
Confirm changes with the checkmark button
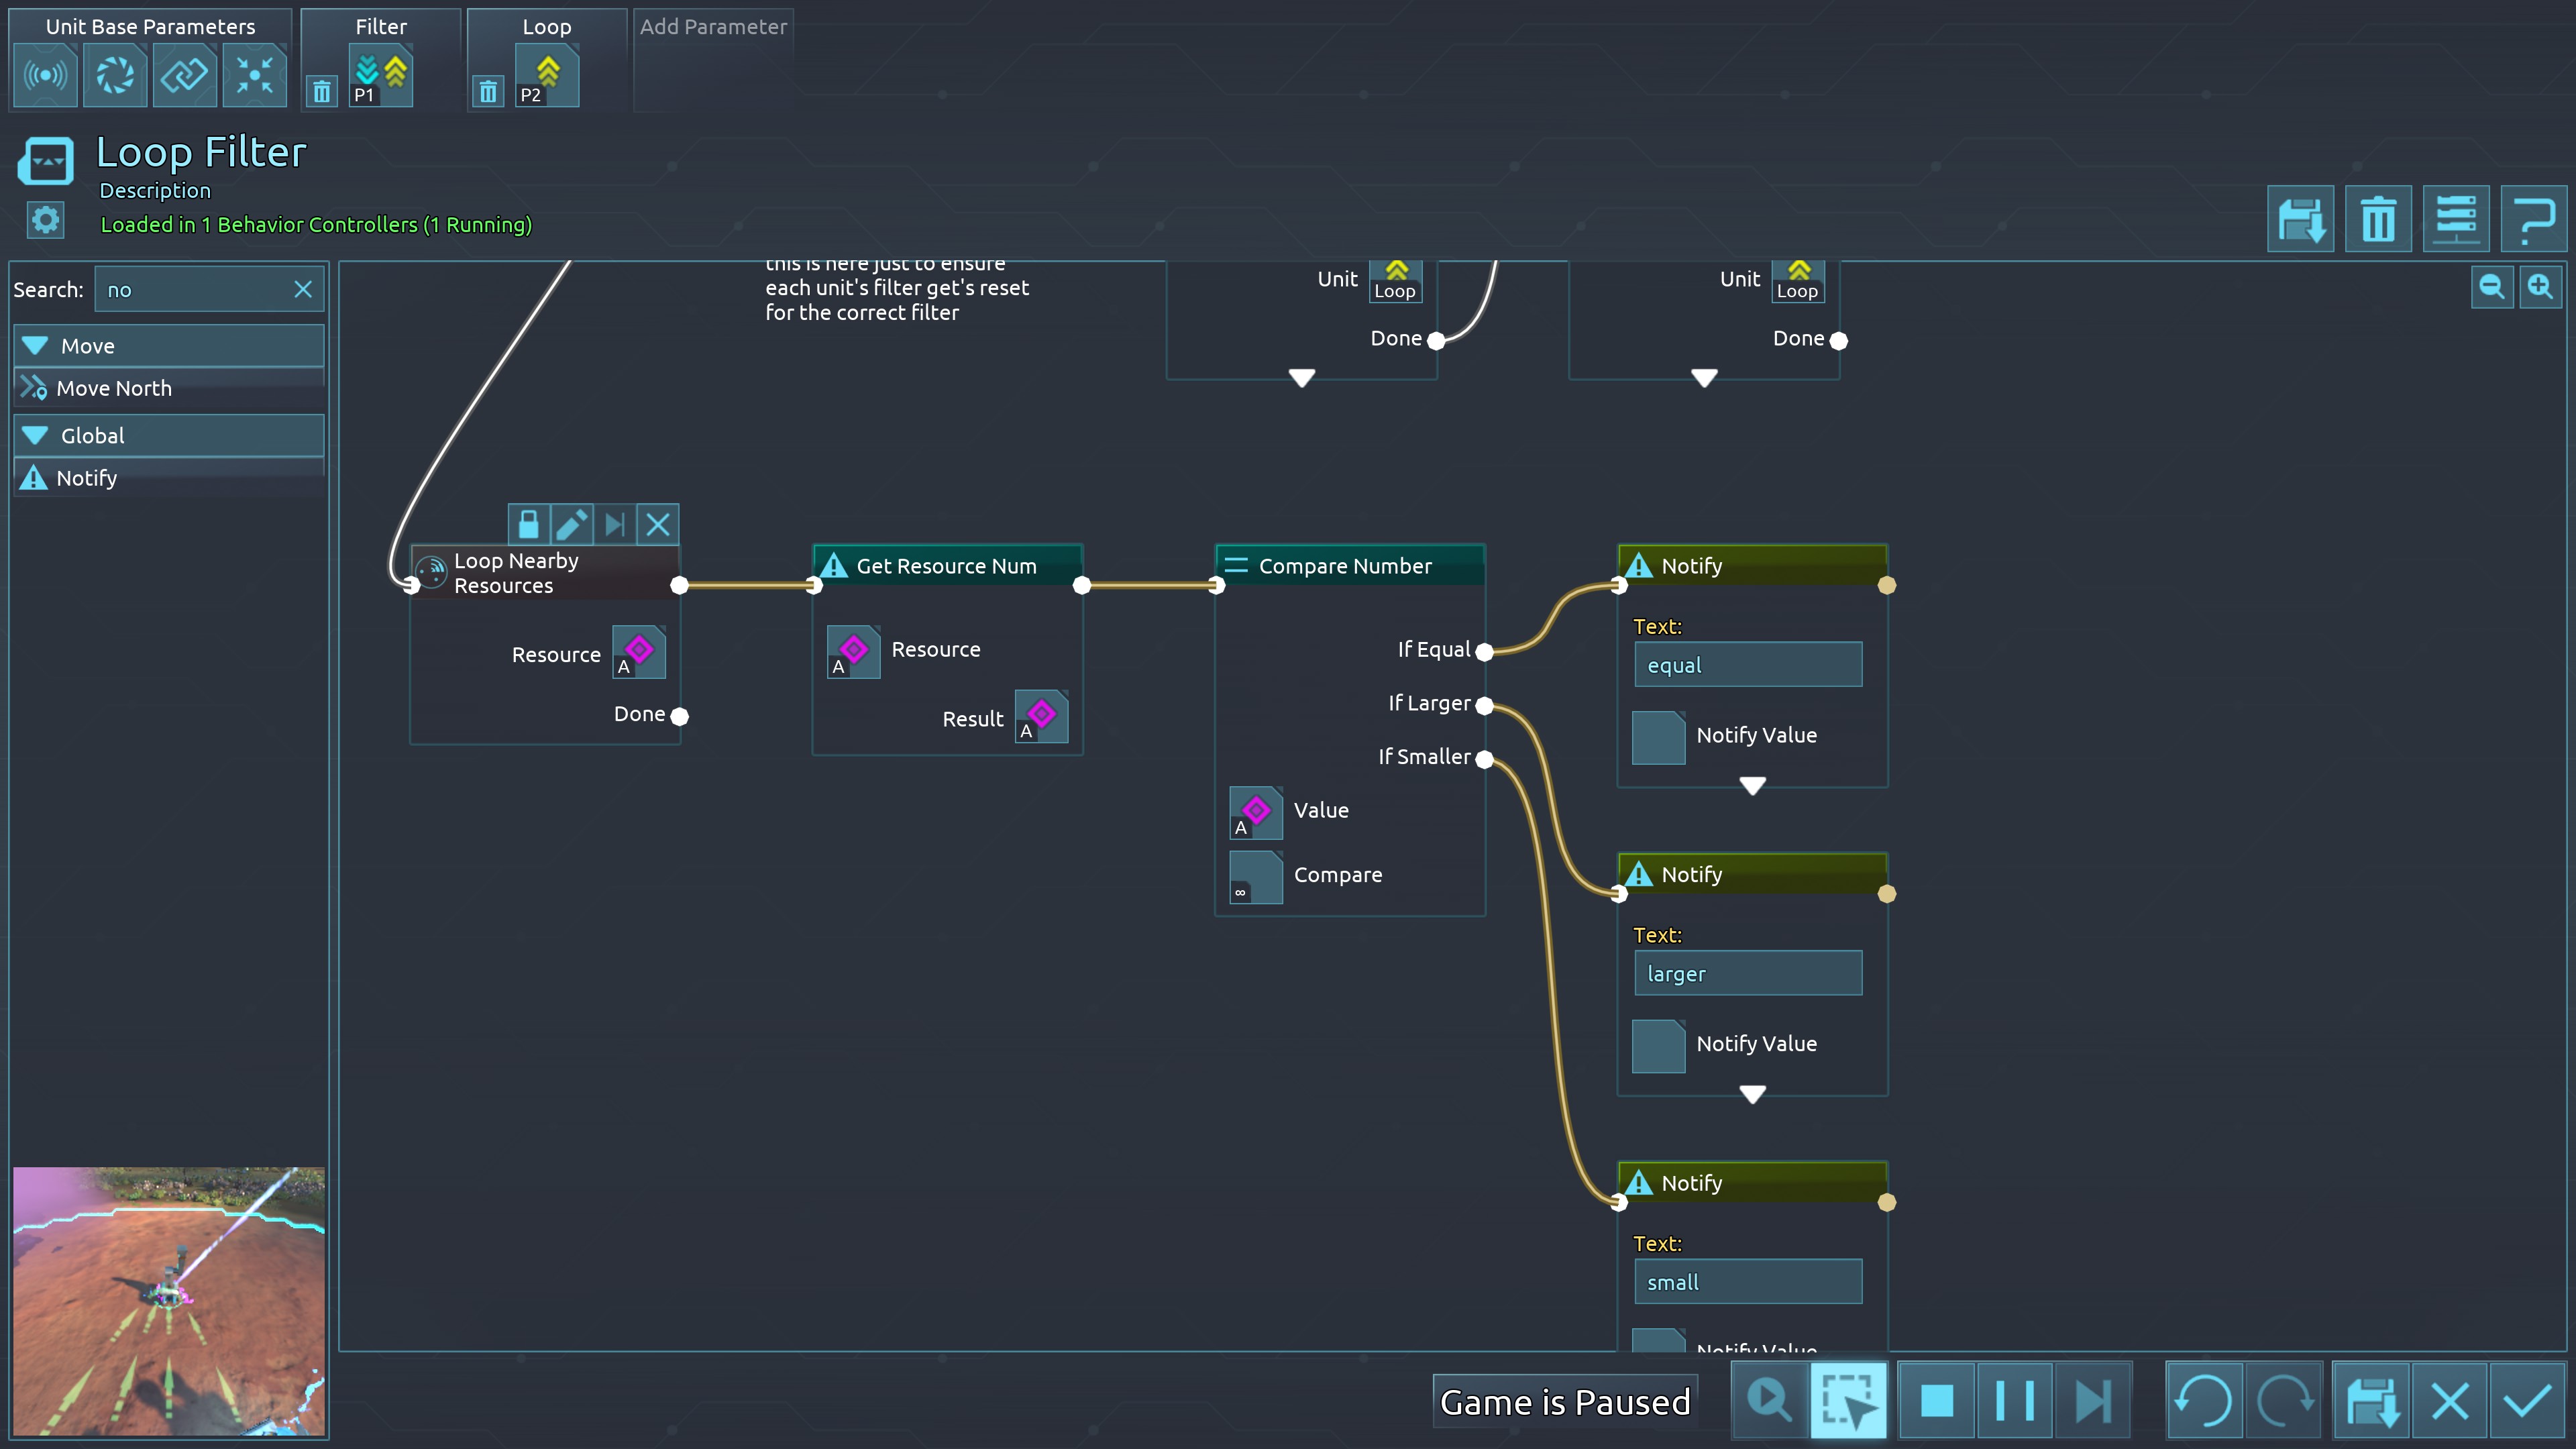[2527, 1400]
